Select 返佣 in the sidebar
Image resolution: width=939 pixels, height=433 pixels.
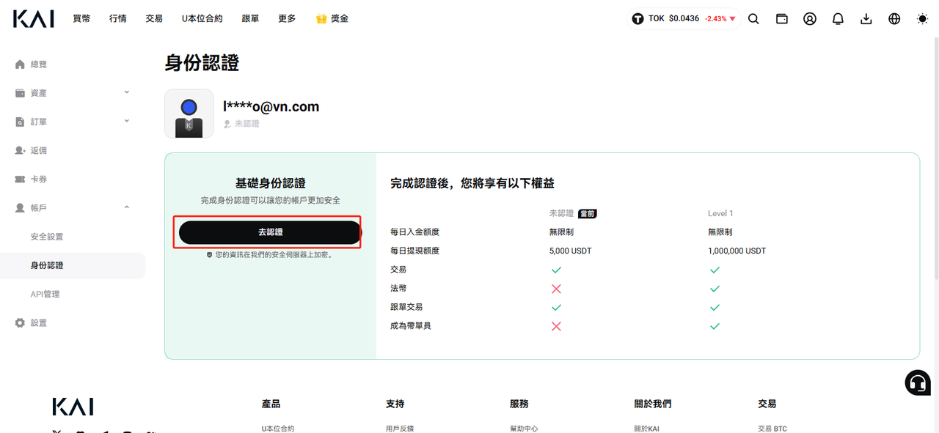[39, 150]
